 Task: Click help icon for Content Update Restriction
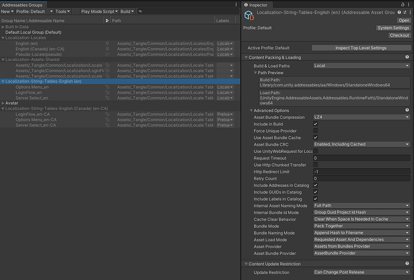pyautogui.click(x=408, y=264)
